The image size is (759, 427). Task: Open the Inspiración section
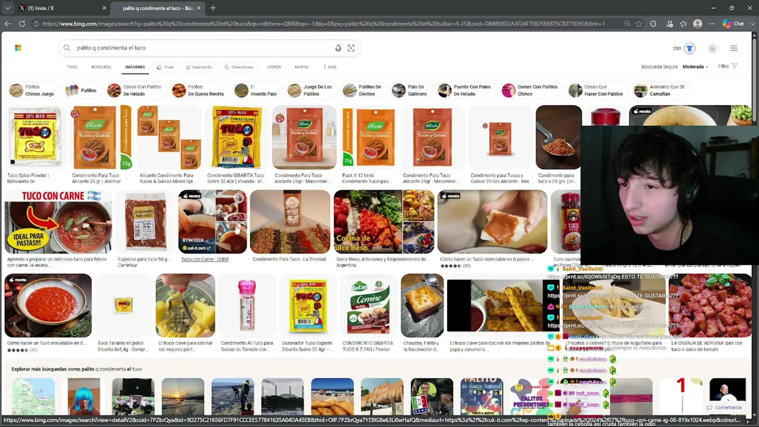point(199,67)
